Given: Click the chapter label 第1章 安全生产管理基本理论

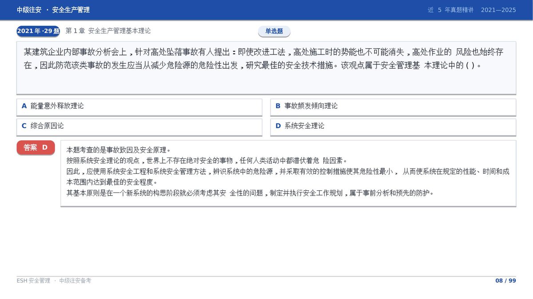Looking at the screenshot, I should point(108,31).
